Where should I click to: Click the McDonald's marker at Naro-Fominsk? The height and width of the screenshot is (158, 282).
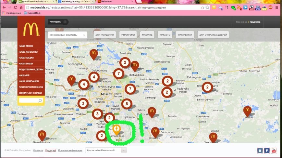coord(42,135)
